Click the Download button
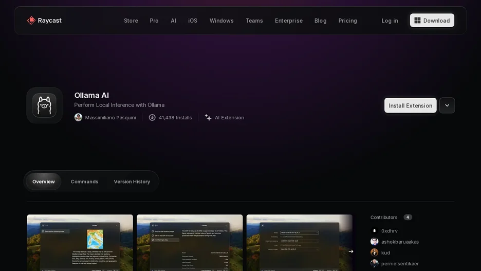The height and width of the screenshot is (271, 481). tap(432, 20)
